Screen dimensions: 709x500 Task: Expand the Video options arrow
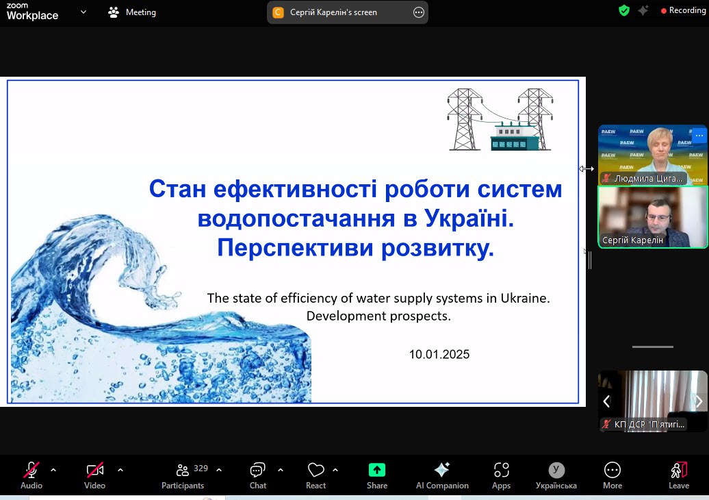pos(120,470)
